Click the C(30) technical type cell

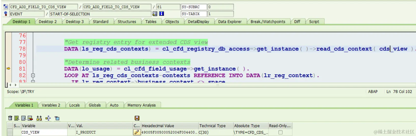[x=216, y=132]
